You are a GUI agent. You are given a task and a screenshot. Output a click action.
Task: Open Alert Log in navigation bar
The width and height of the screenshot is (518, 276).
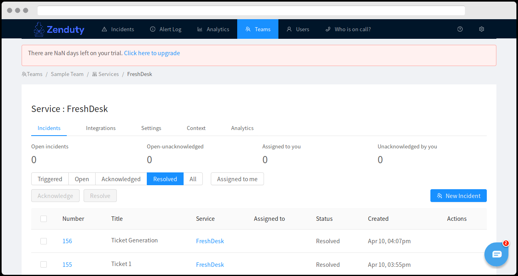click(x=166, y=29)
